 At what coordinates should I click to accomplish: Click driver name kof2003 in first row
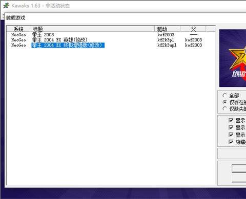166,35
